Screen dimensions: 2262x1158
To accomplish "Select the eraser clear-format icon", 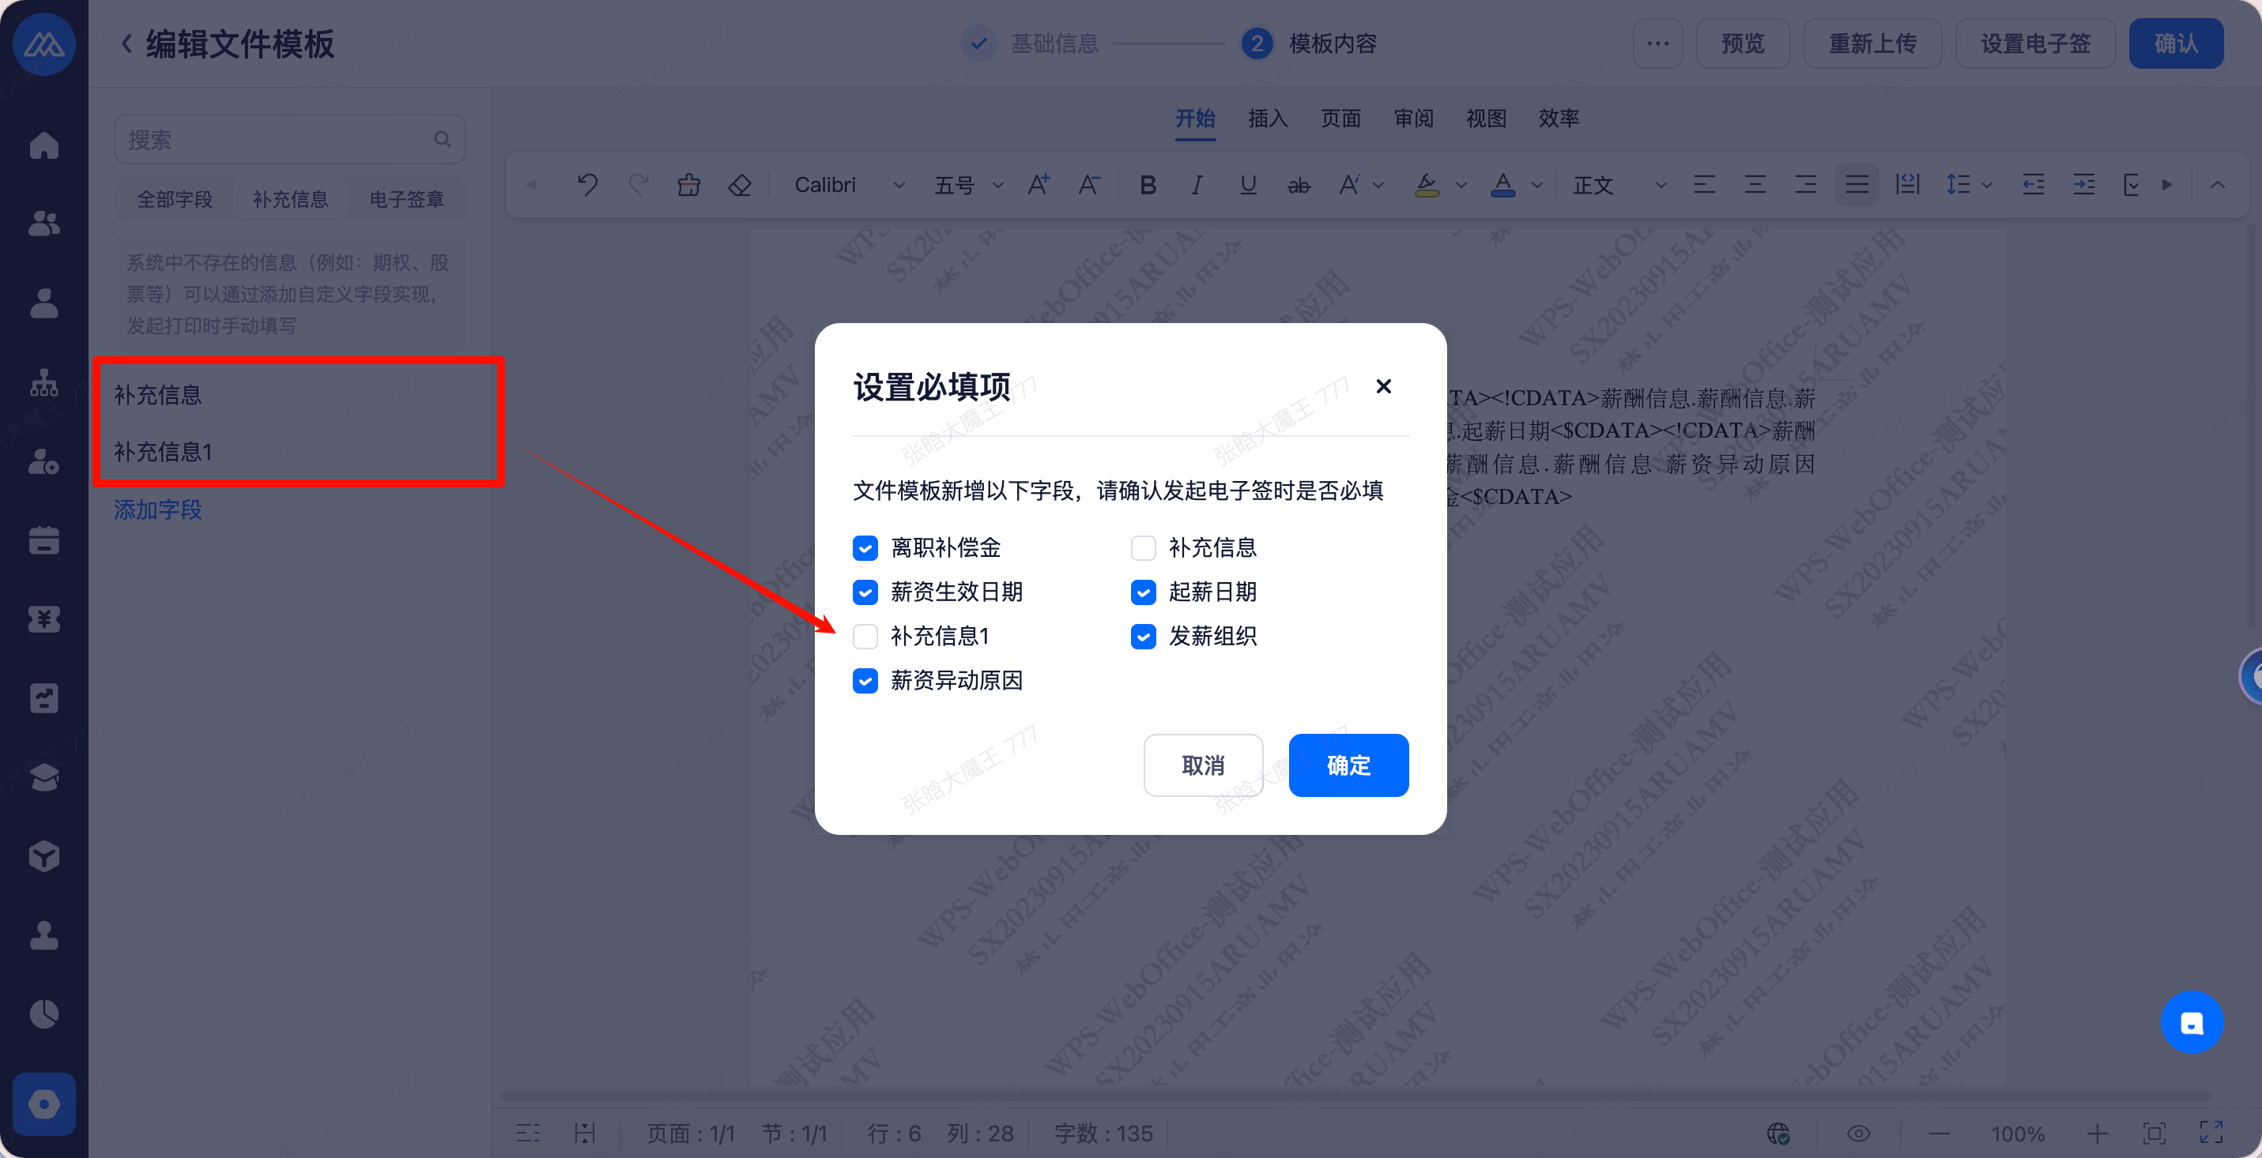I will point(739,185).
